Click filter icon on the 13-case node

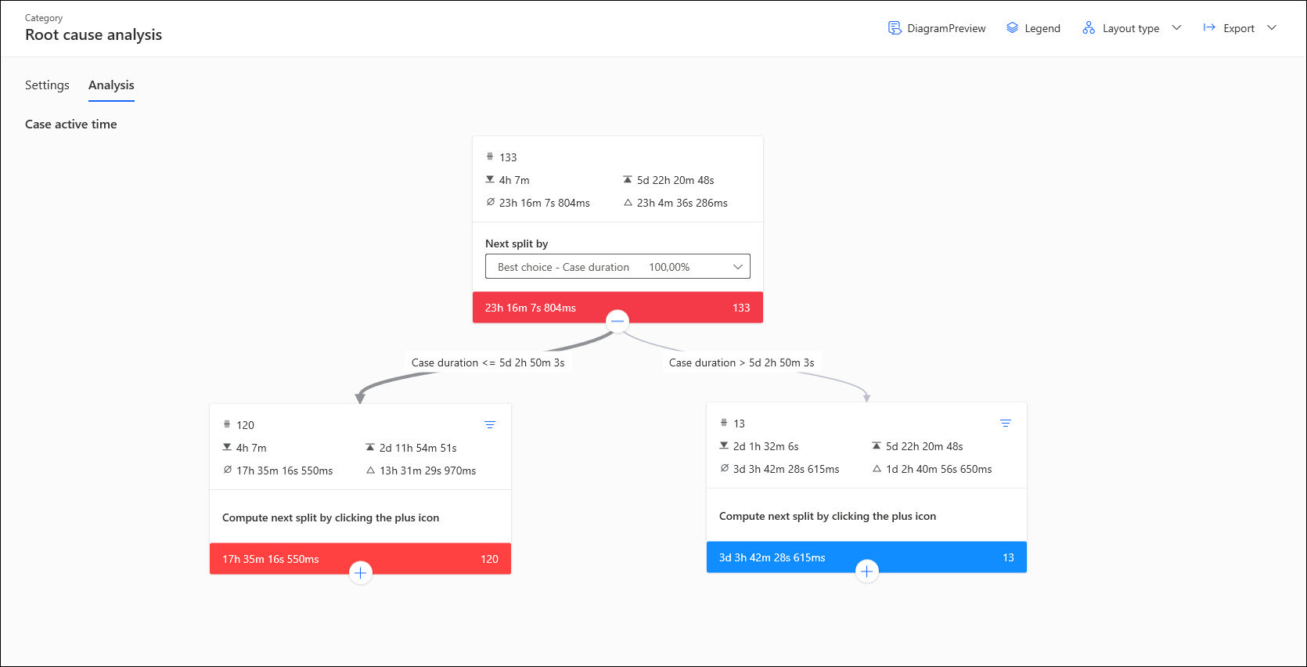tap(1006, 424)
